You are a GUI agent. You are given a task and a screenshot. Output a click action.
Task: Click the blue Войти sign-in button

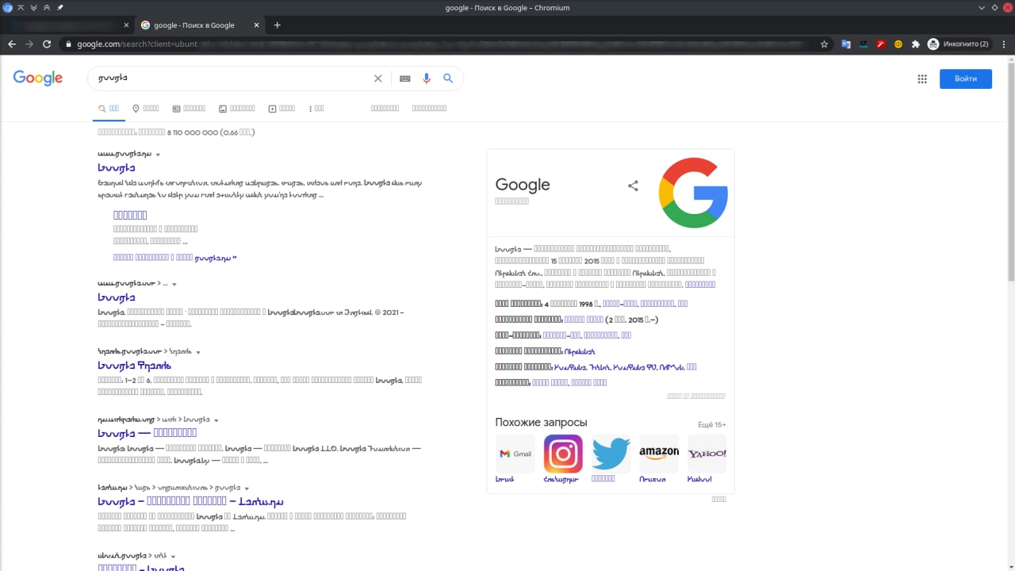[966, 79]
